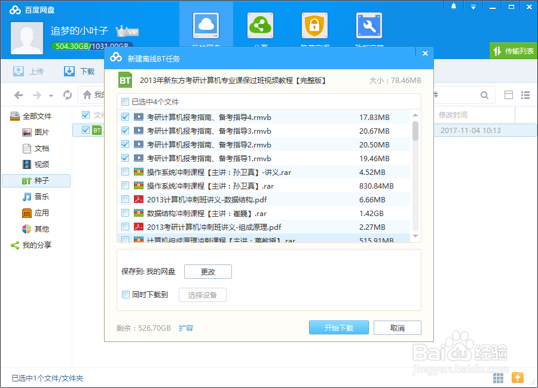Check 2013计算机冲刺班讲义-数据结构.pdf checkbox
This screenshot has height=388, width=538.
click(126, 199)
